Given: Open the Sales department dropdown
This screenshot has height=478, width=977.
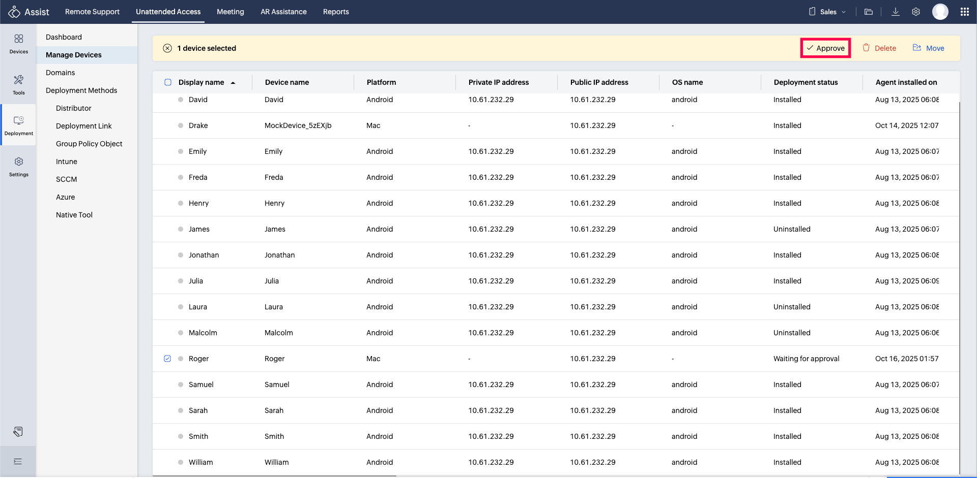Looking at the screenshot, I should click(x=827, y=12).
